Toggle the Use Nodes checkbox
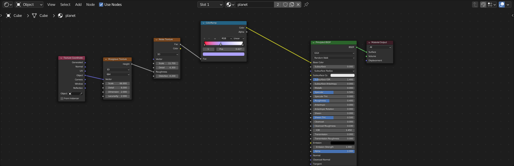 pyautogui.click(x=101, y=5)
